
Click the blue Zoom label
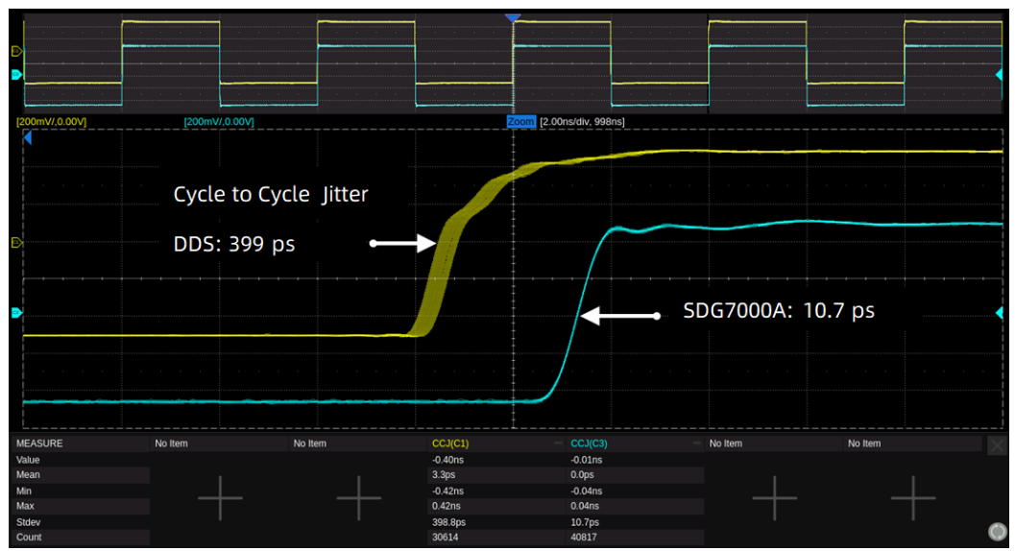tap(520, 122)
